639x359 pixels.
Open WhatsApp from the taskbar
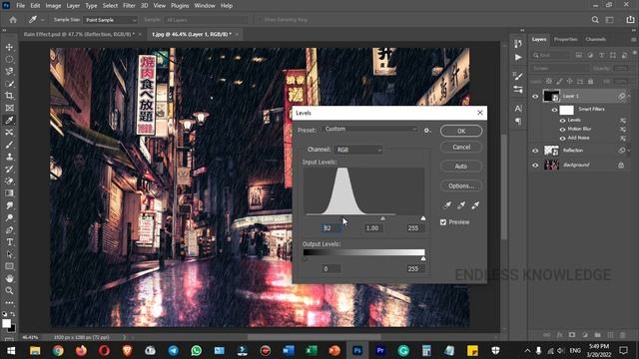coord(196,350)
